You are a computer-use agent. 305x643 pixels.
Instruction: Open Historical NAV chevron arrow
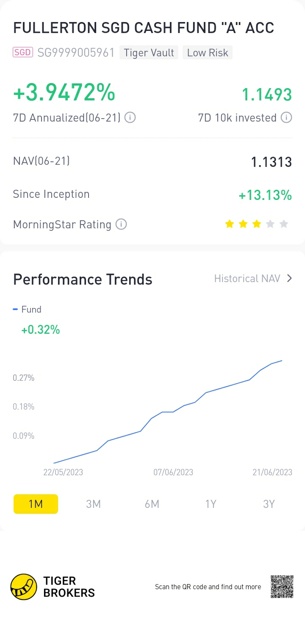pos(290,278)
